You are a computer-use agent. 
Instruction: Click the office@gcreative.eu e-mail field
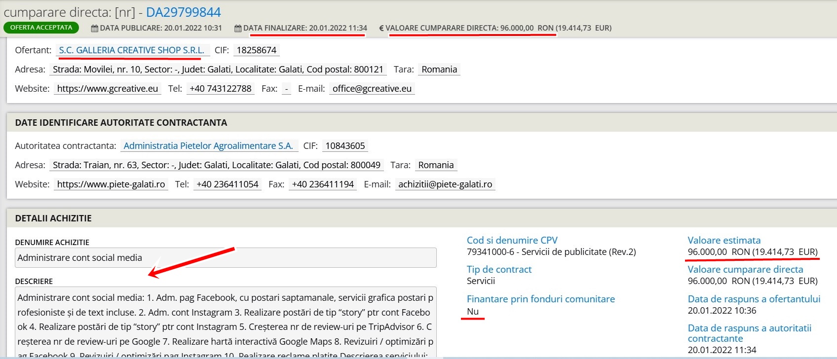coord(372,88)
